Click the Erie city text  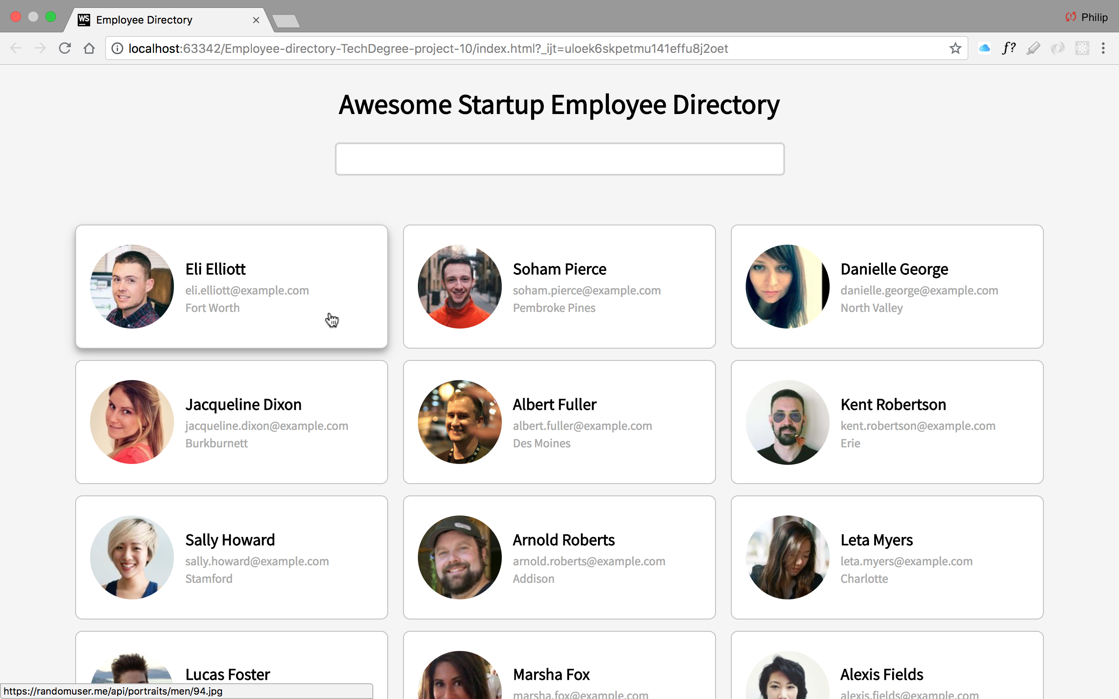pos(850,443)
